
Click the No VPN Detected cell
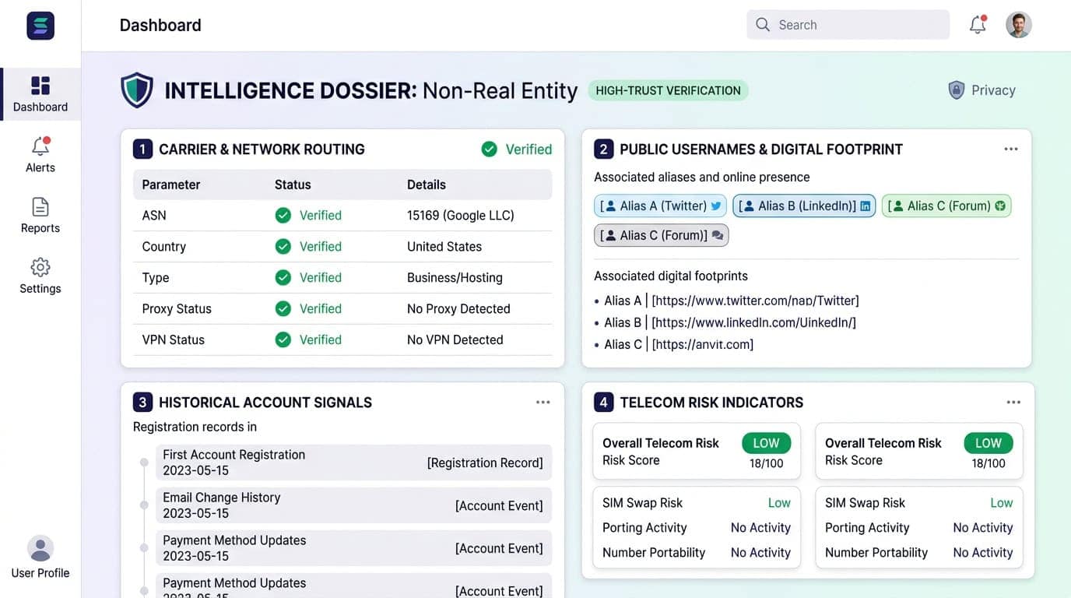pyautogui.click(x=455, y=339)
